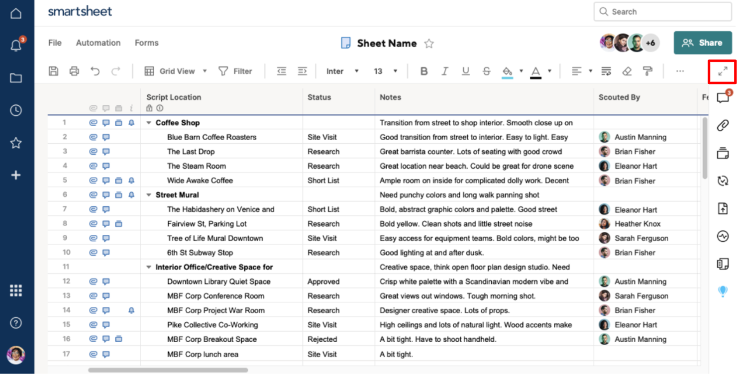Toggle italic formatting on
740x375 pixels.
coord(443,71)
